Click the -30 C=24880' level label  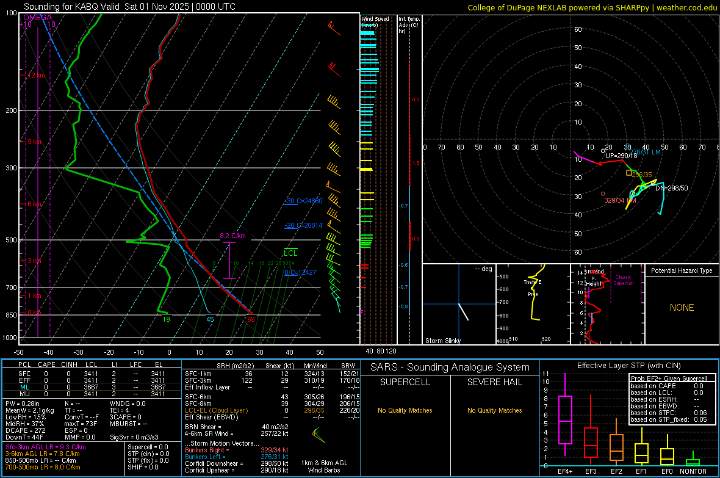pos(304,201)
